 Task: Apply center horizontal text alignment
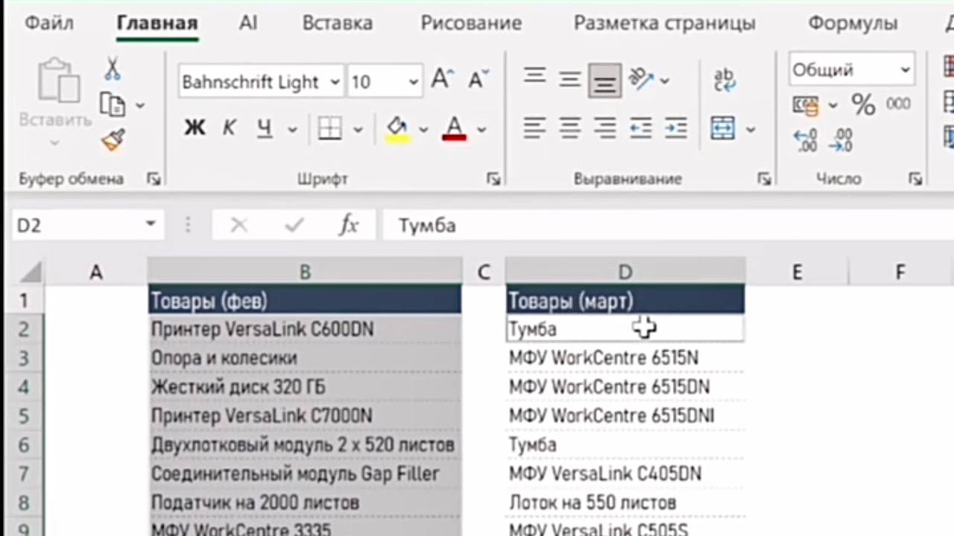point(570,128)
